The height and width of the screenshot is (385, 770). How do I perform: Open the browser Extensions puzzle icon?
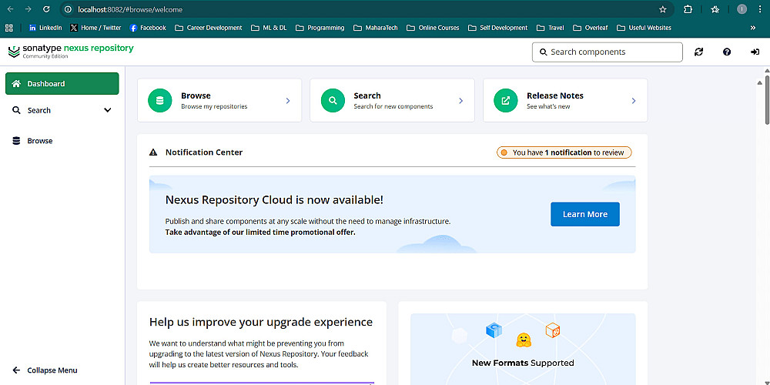pos(688,9)
